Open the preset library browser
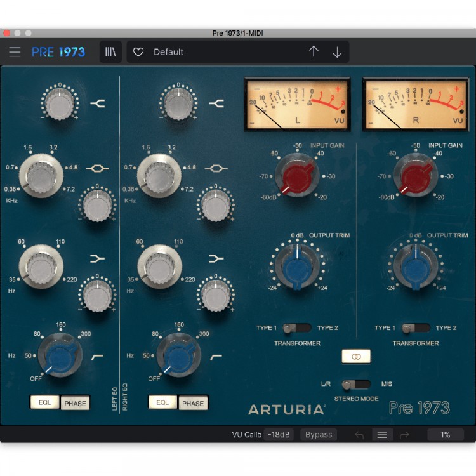 coord(110,52)
